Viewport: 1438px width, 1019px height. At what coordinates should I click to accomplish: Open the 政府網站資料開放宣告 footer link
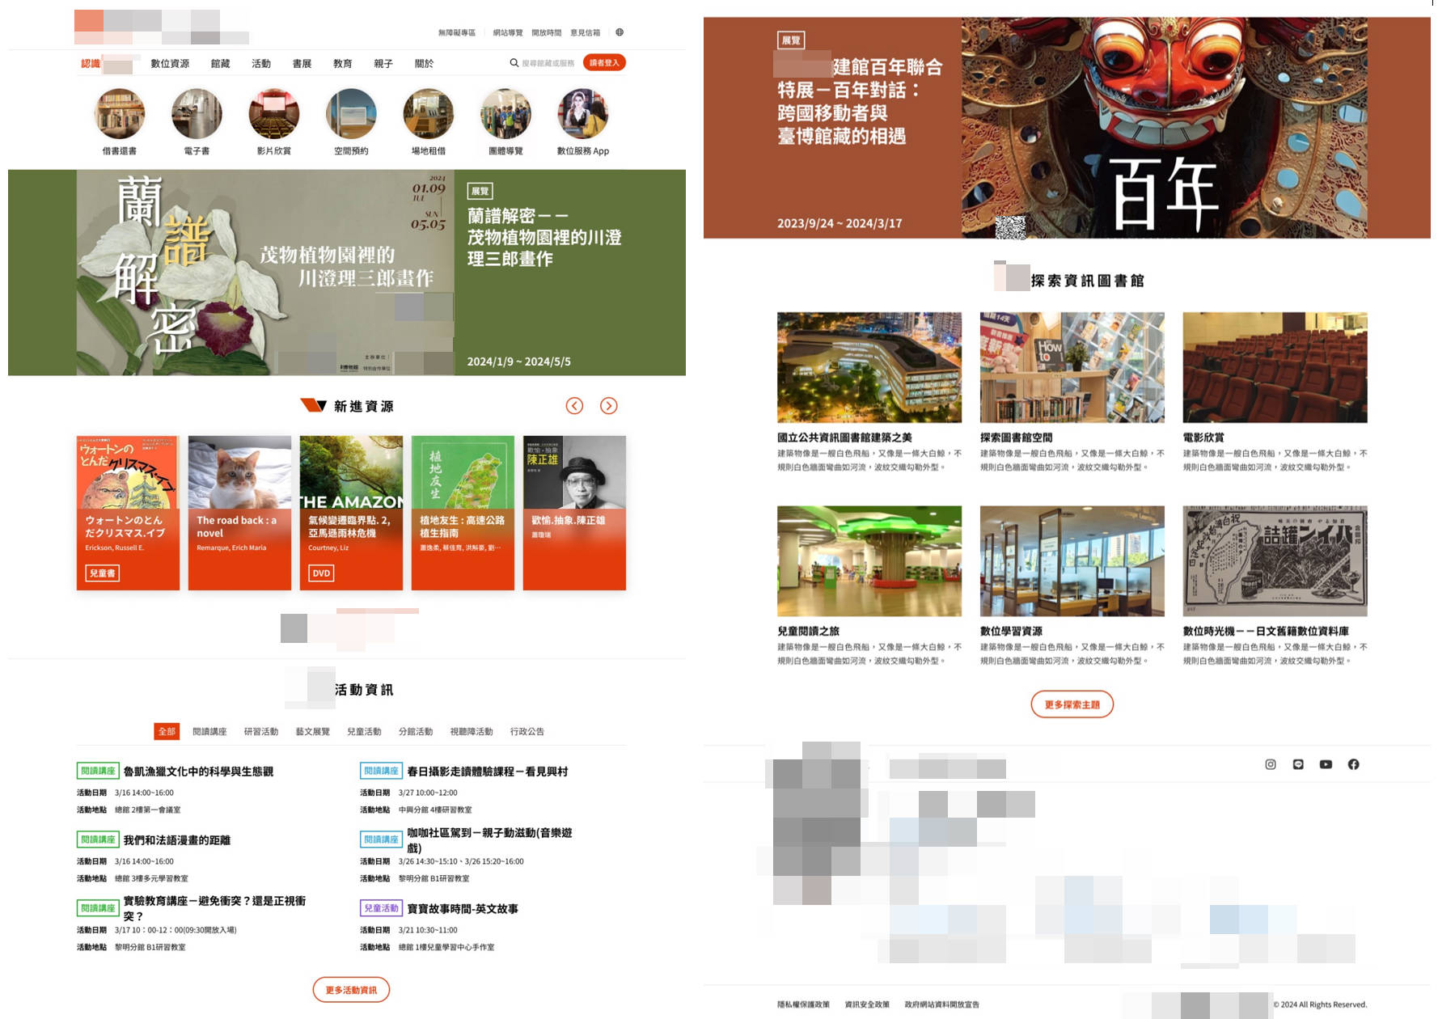point(941,1004)
